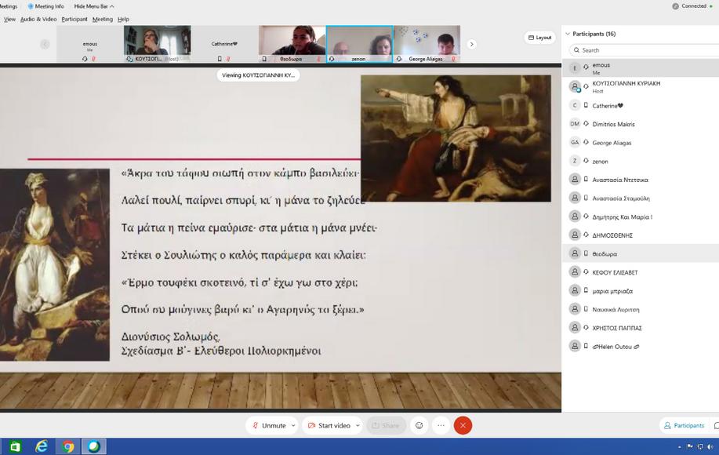Unmute your microphone
This screenshot has width=719, height=455.
coord(269,426)
